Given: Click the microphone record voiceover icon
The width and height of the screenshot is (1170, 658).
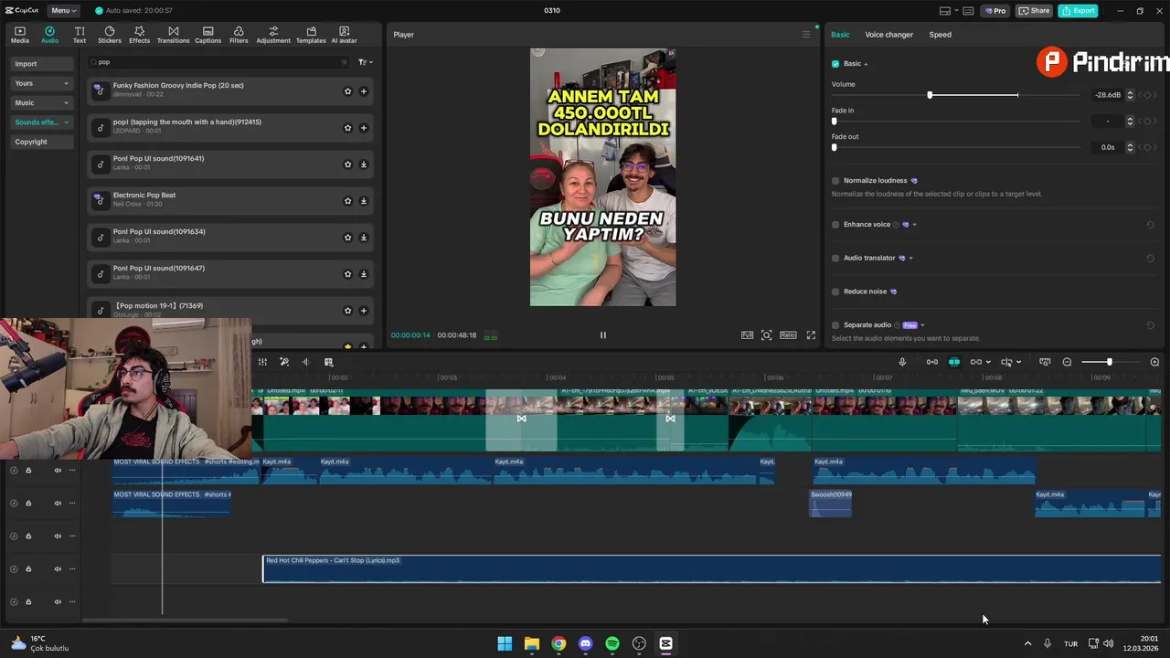Looking at the screenshot, I should point(902,362).
